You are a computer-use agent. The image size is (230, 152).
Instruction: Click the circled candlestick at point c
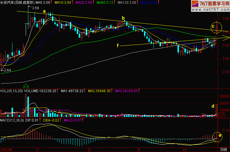[217, 28]
